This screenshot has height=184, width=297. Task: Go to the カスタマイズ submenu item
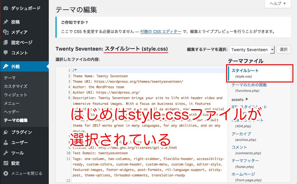16,86
